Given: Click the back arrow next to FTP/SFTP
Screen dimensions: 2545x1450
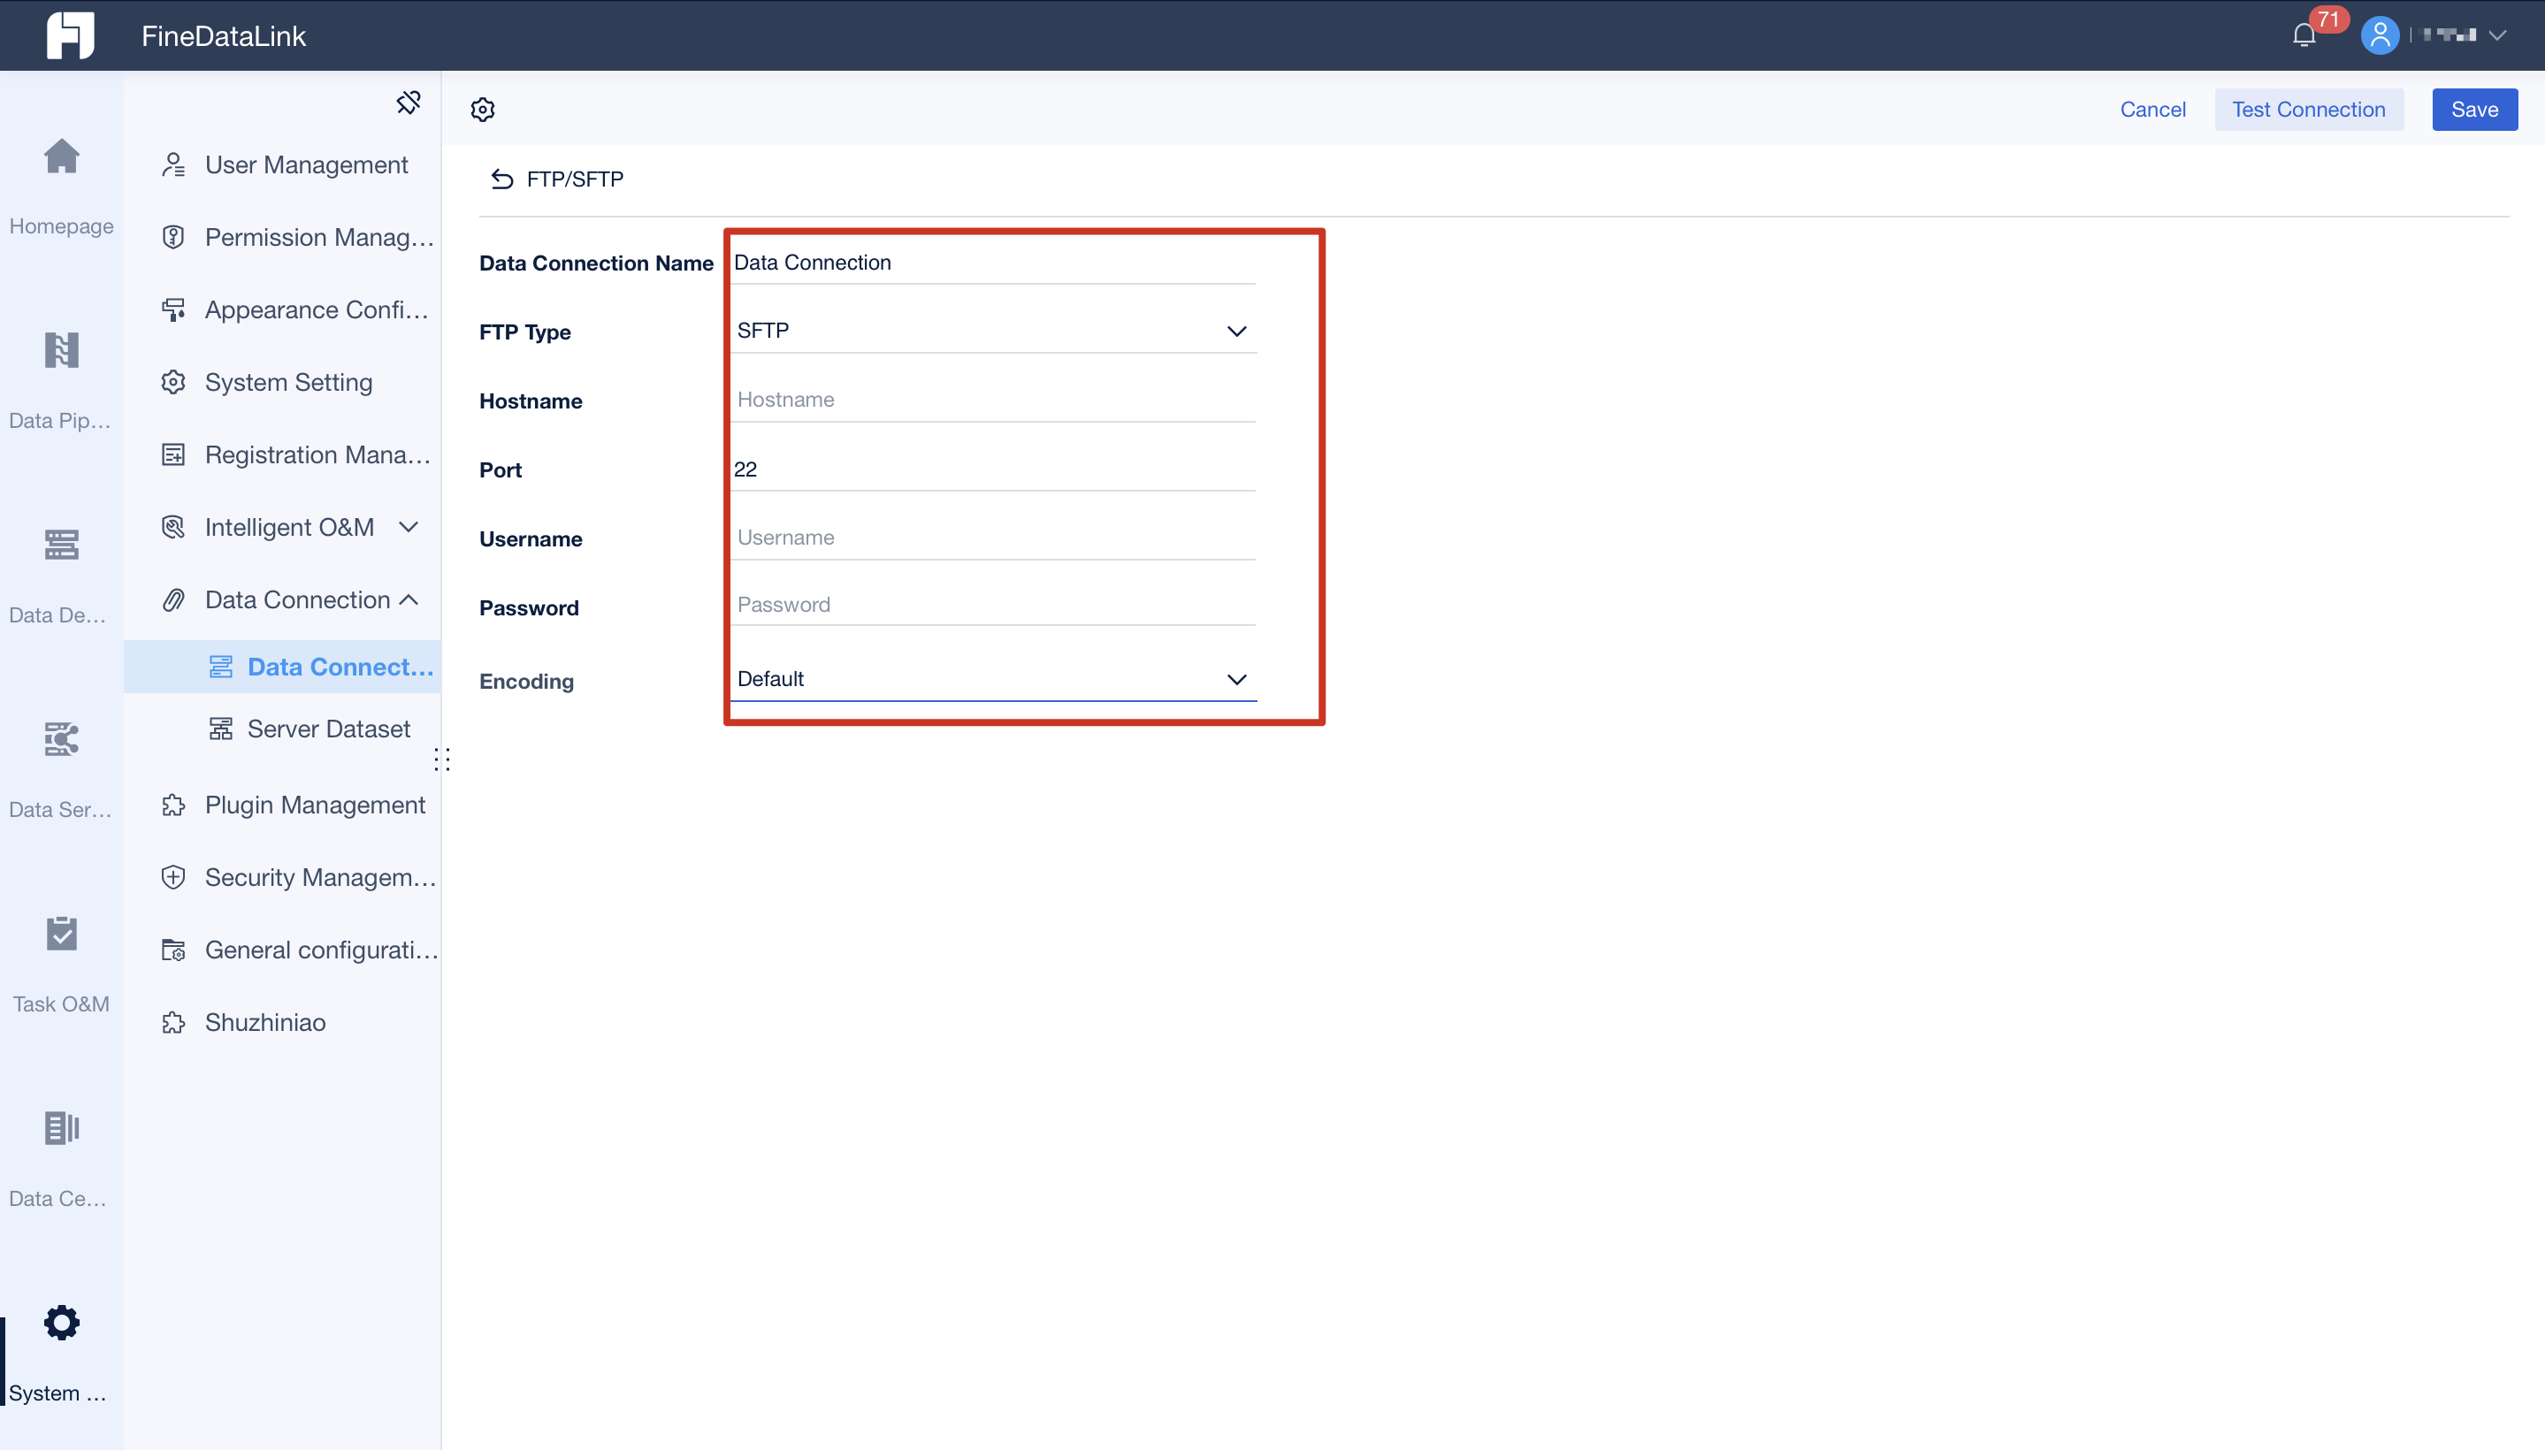Looking at the screenshot, I should pos(501,179).
